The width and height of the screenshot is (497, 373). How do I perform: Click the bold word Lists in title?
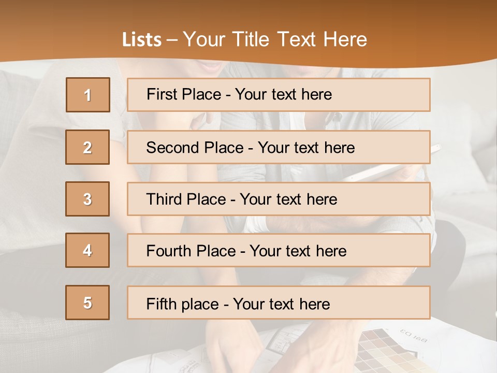(142, 39)
